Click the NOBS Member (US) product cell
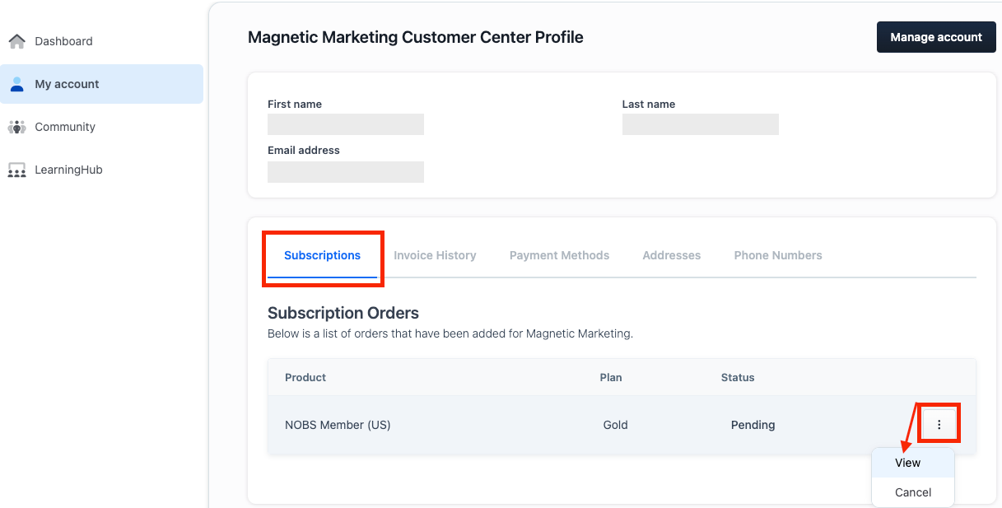Viewport: 1002px width, 508px height. [338, 425]
